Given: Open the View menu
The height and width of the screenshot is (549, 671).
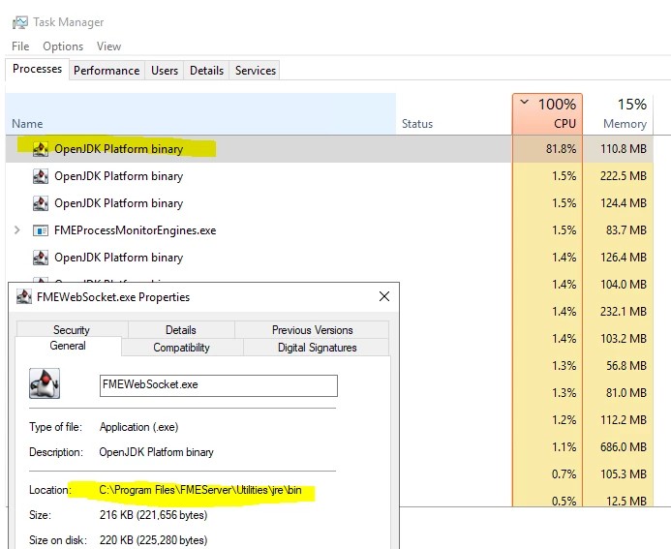Looking at the screenshot, I should click(108, 46).
